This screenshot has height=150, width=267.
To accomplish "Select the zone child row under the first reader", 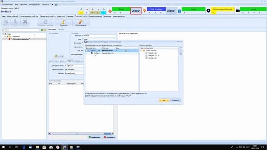I will tap(112, 53).
